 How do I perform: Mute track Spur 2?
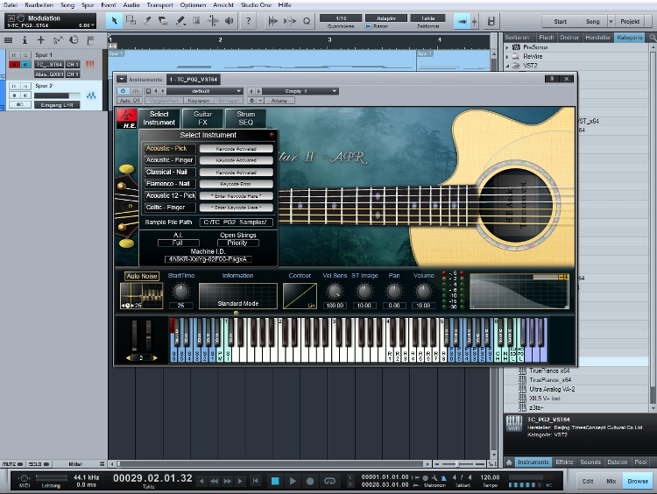14,86
